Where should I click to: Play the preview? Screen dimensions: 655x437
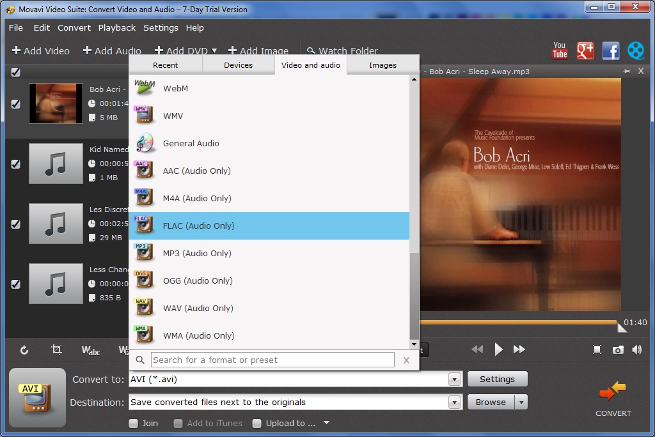[x=498, y=349]
